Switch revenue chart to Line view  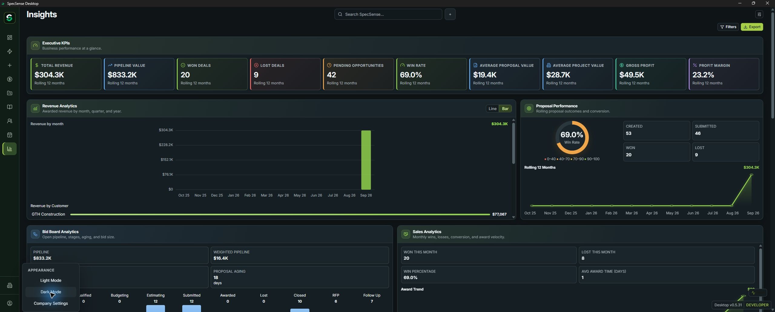coord(493,109)
